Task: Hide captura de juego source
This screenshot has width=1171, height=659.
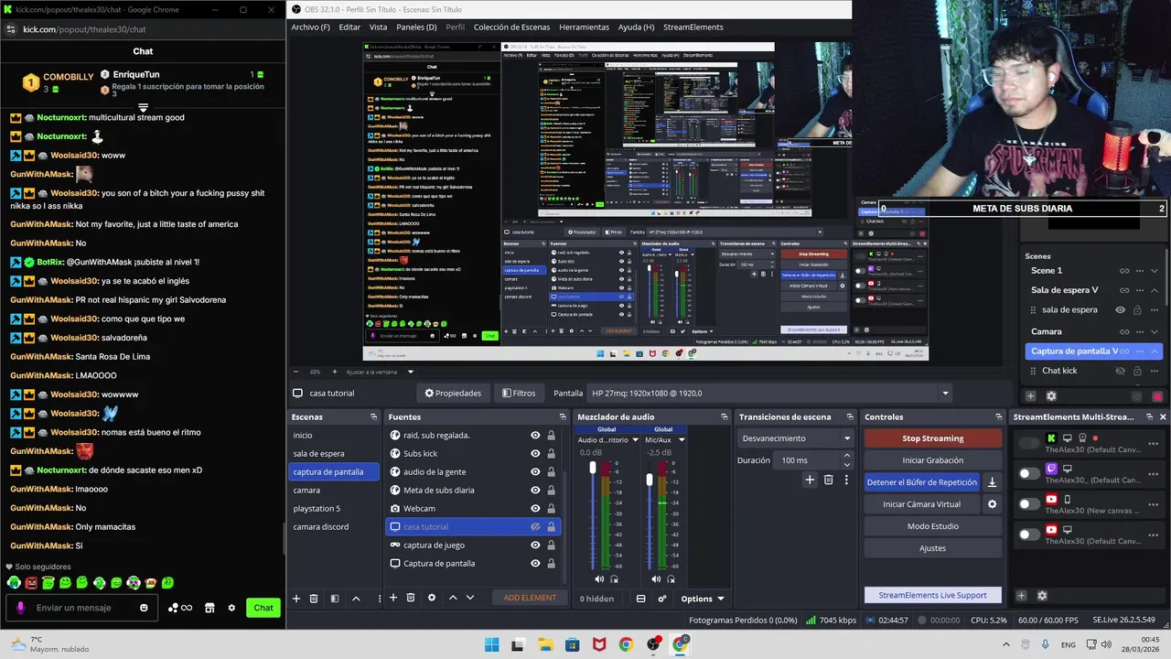Action: [x=535, y=545]
